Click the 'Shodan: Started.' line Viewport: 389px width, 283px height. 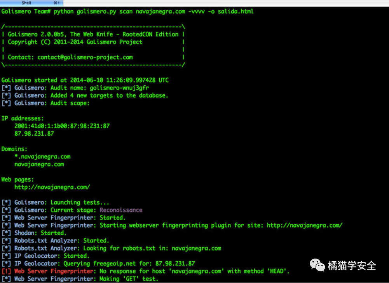(x=34, y=233)
